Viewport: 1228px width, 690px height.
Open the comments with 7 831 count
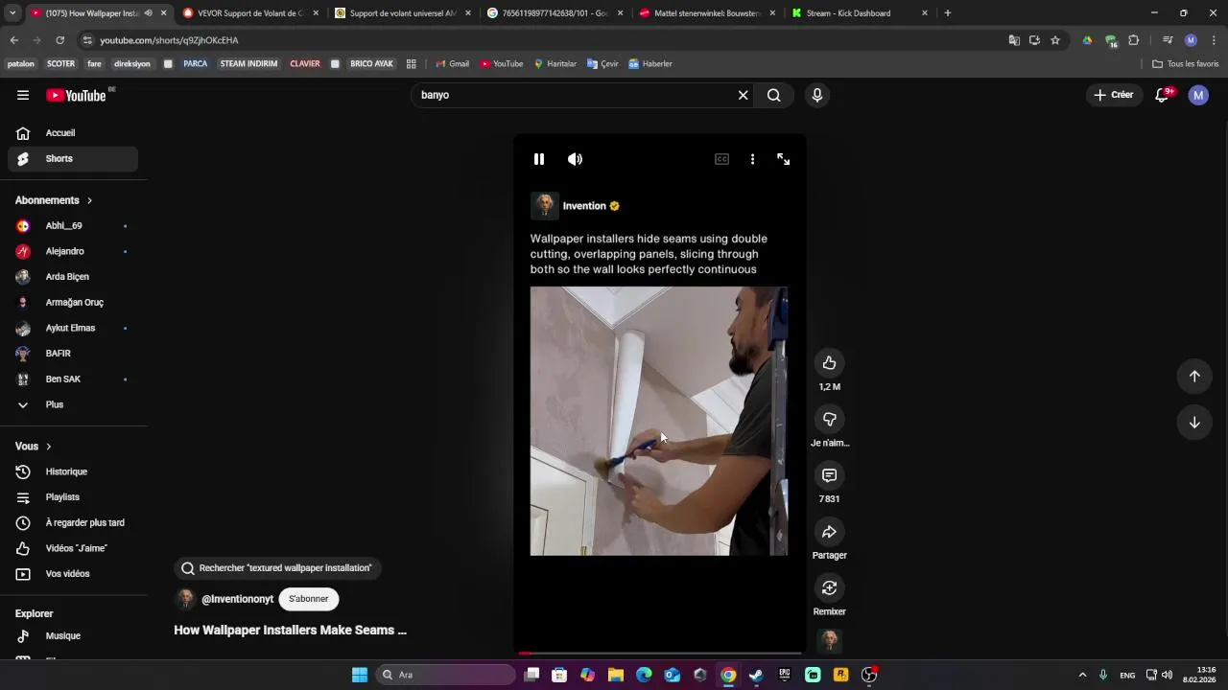[x=830, y=475]
